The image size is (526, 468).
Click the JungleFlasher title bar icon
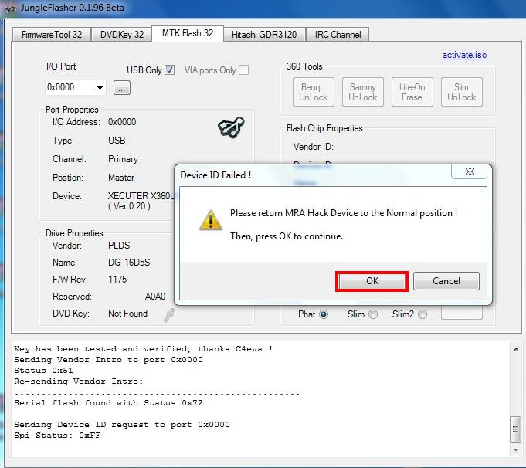point(10,8)
